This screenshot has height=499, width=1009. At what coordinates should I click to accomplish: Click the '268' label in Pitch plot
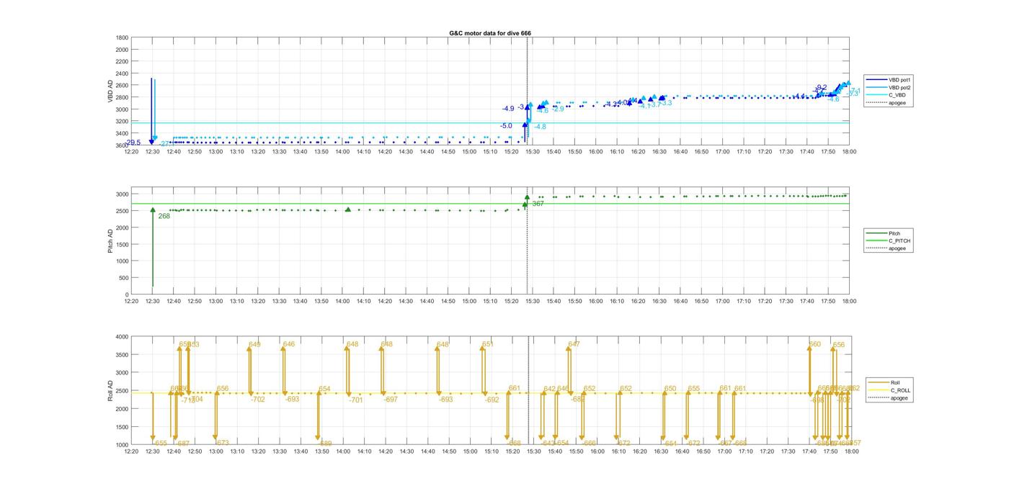click(x=164, y=216)
